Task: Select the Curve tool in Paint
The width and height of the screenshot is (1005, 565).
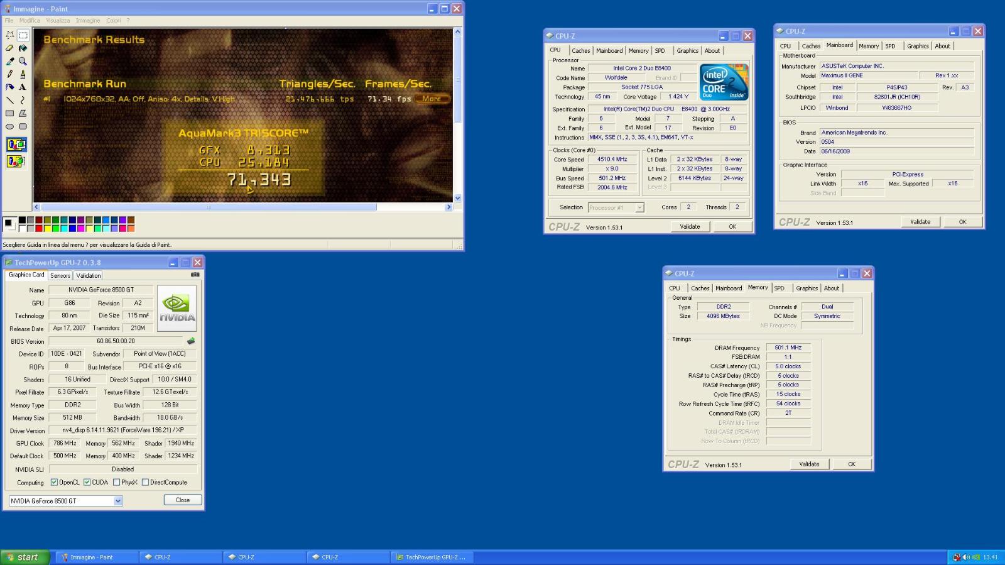Action: click(23, 100)
